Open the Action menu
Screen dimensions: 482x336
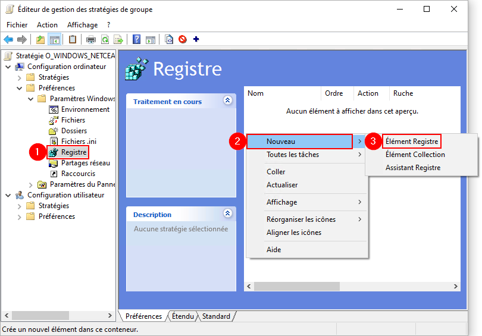tap(48, 25)
